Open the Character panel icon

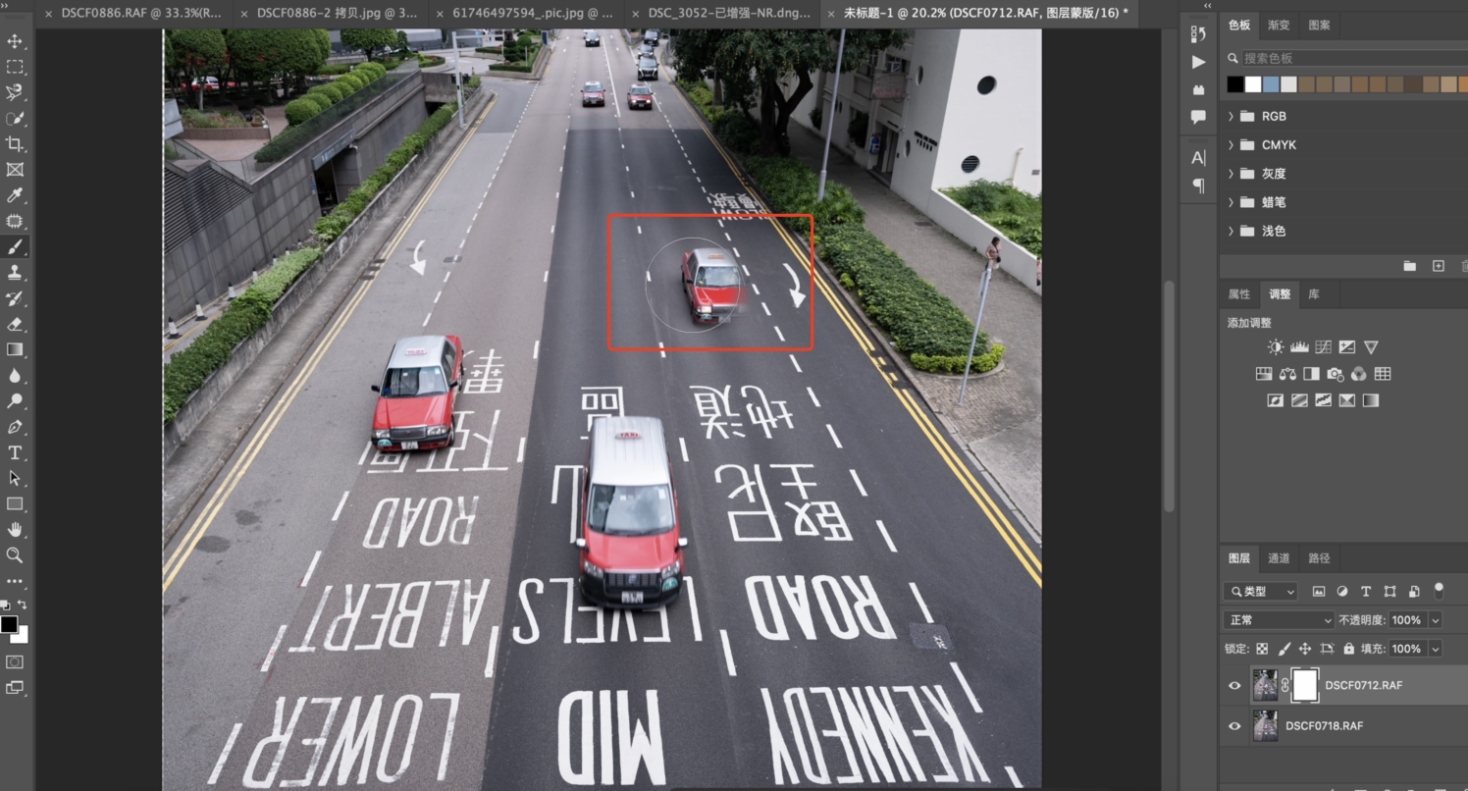pos(1198,157)
